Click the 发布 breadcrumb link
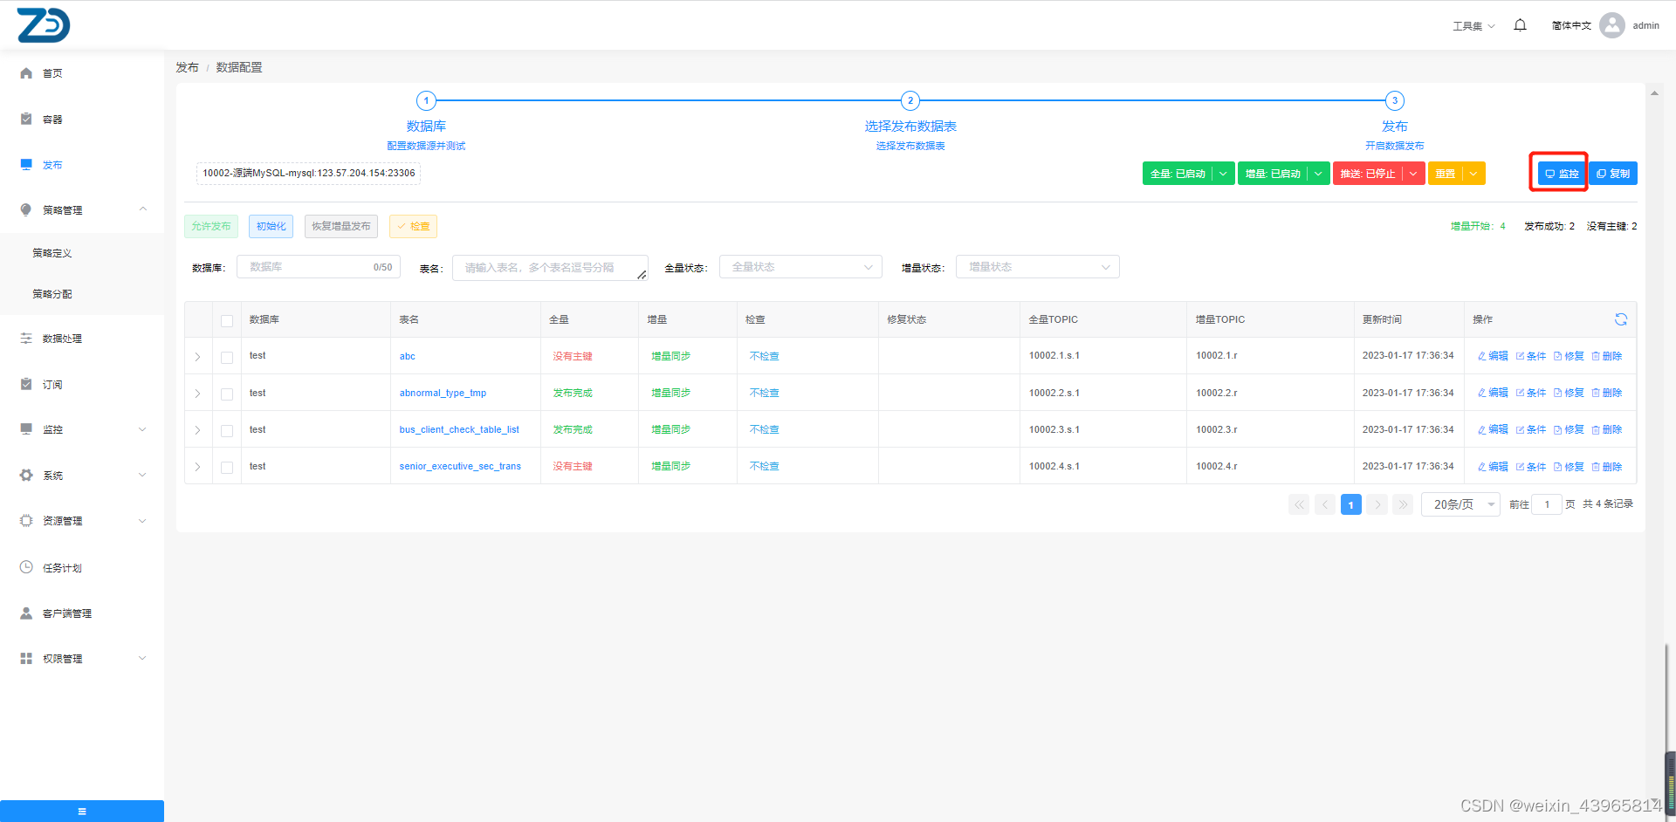The image size is (1676, 822). click(187, 67)
